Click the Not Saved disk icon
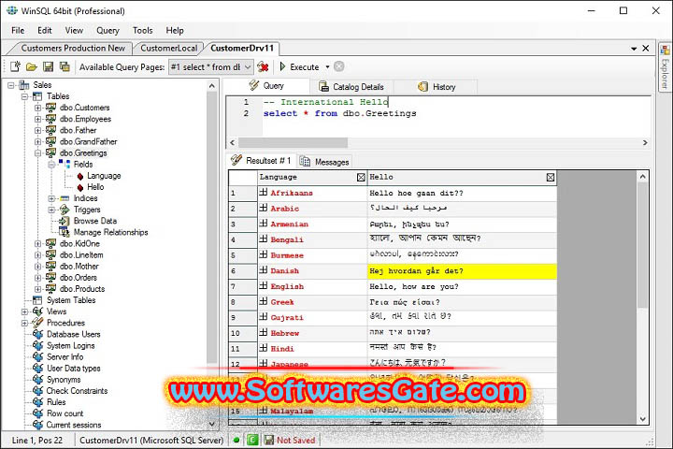 269,440
